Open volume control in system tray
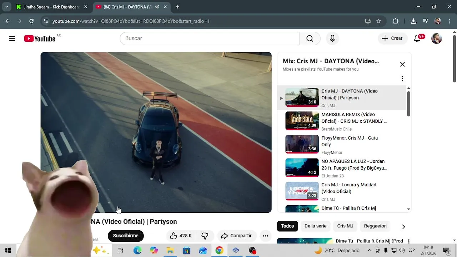Viewport: 457px width, 257px height. point(402,251)
